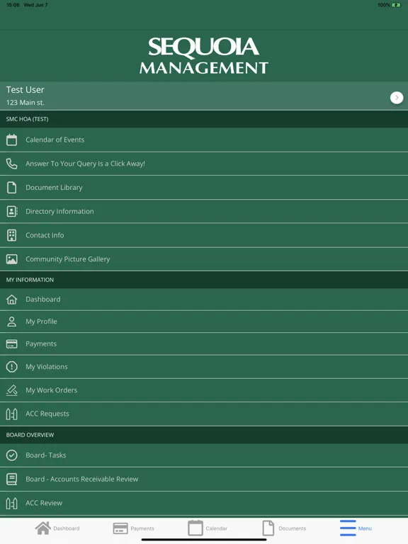Click the icon beside ACC Review

point(11,503)
